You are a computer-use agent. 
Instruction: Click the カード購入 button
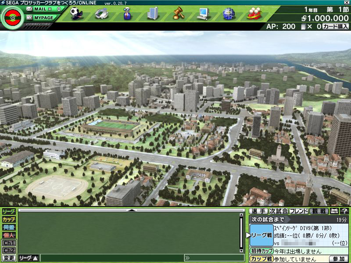point(336,27)
